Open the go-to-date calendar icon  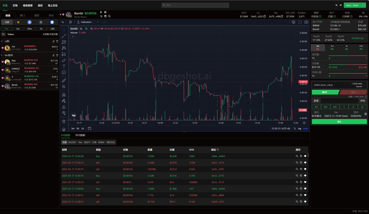coord(89,128)
